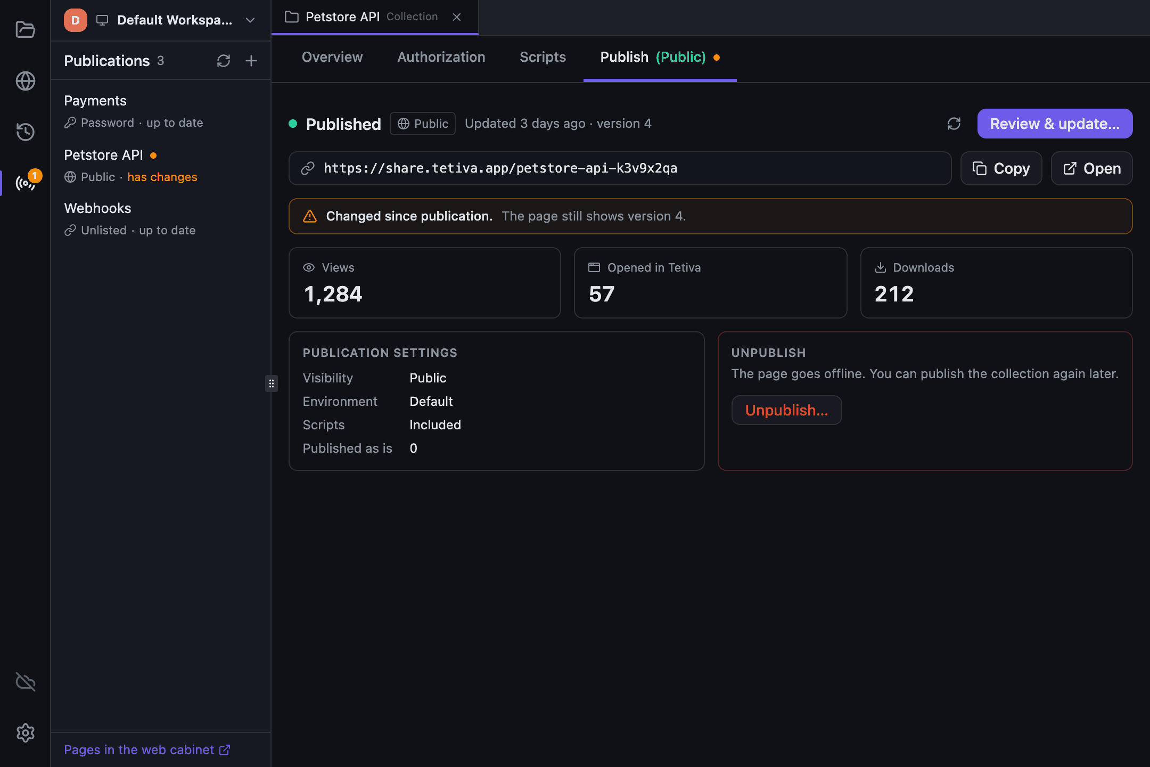Open Pages in the web cabinet link
Image resolution: width=1150 pixels, height=767 pixels.
click(147, 749)
